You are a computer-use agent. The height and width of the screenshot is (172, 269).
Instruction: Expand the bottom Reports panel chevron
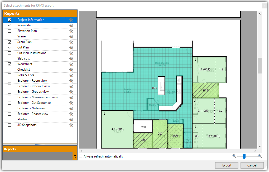75,156
